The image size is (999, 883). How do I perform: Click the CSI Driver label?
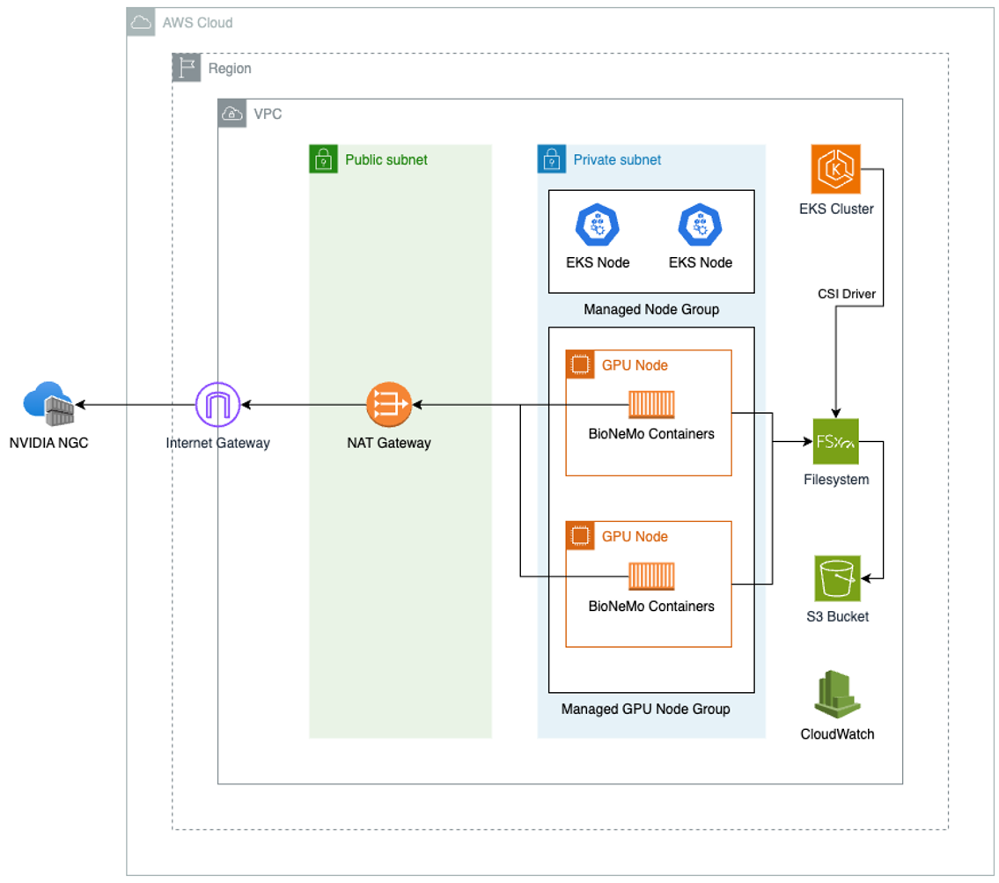(846, 294)
